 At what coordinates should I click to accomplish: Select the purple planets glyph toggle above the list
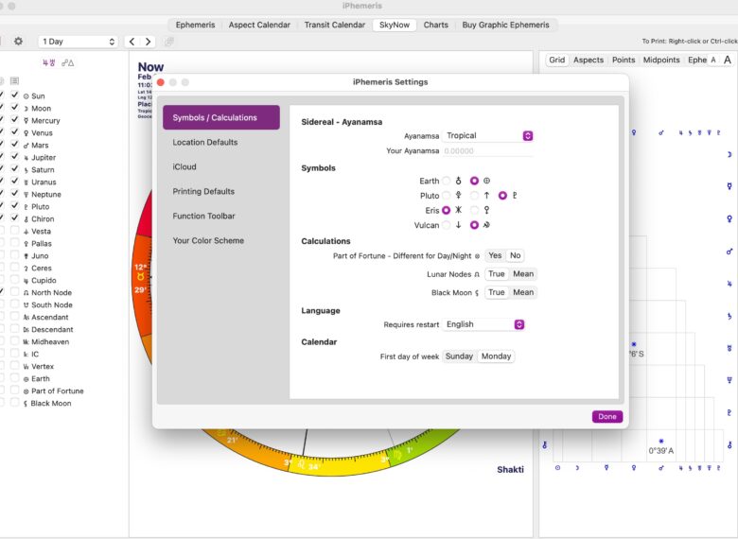click(49, 62)
